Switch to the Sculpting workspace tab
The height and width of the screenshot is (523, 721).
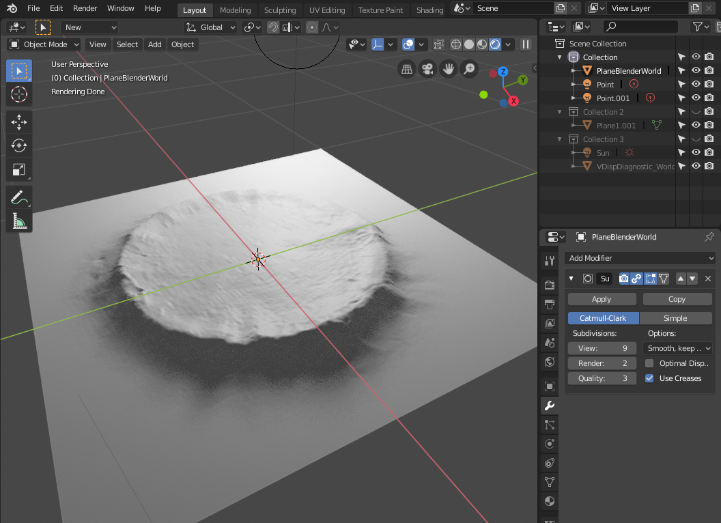[280, 10]
